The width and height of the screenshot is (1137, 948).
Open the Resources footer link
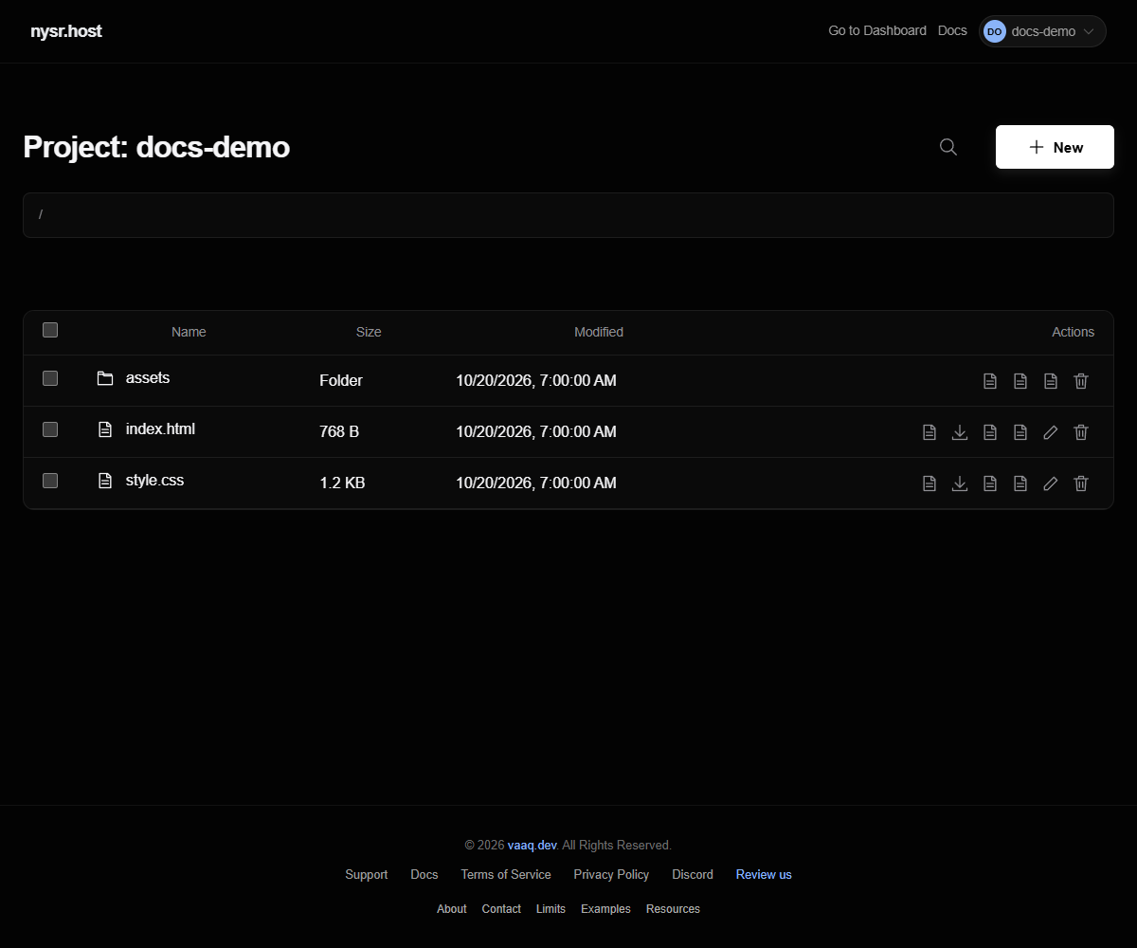coord(673,908)
